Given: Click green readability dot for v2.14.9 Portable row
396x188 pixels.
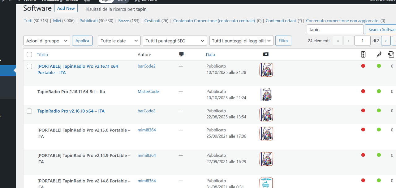Looking at the screenshot, I should point(379,155).
